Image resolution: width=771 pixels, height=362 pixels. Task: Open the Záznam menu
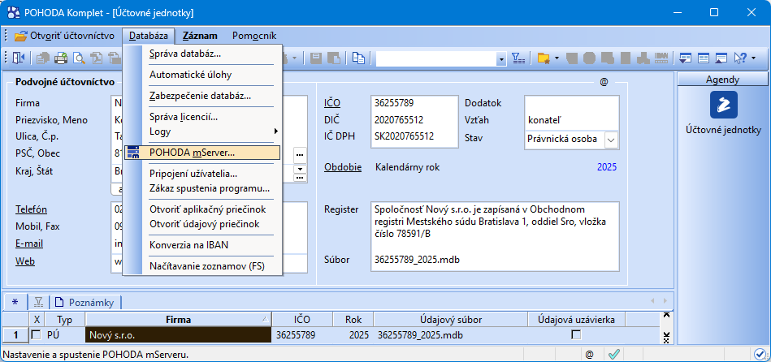click(200, 36)
